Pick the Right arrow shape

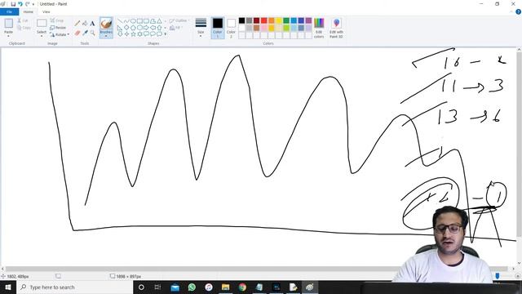pyautogui.click(x=146, y=28)
